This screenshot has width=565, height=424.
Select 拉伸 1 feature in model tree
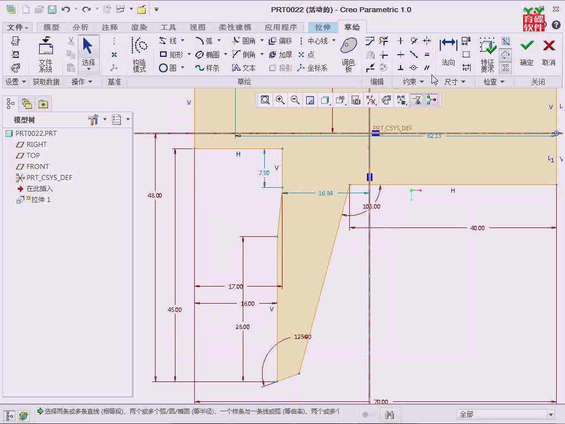(34, 200)
